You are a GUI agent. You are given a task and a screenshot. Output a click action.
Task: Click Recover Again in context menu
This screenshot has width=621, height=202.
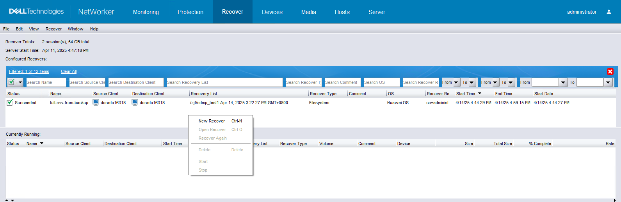221,138
